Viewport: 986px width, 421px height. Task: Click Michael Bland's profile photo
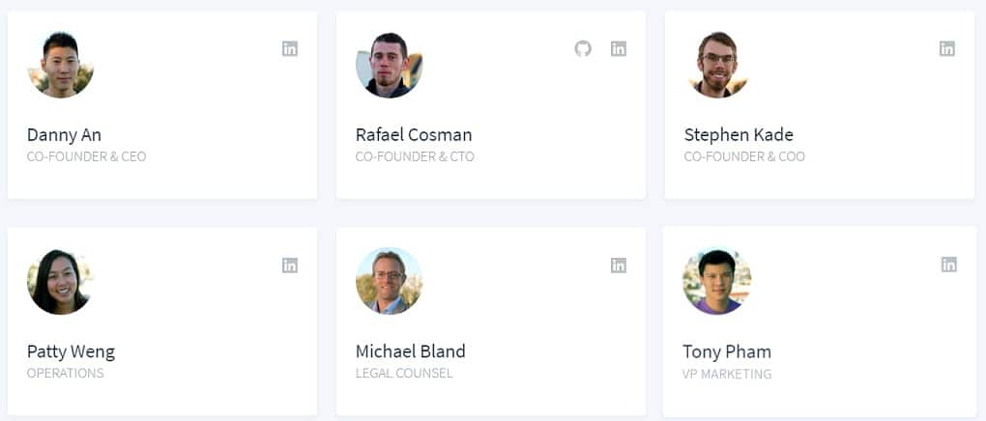click(x=390, y=281)
